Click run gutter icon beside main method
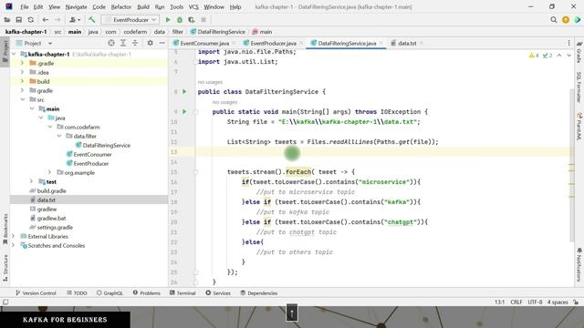 point(184,111)
